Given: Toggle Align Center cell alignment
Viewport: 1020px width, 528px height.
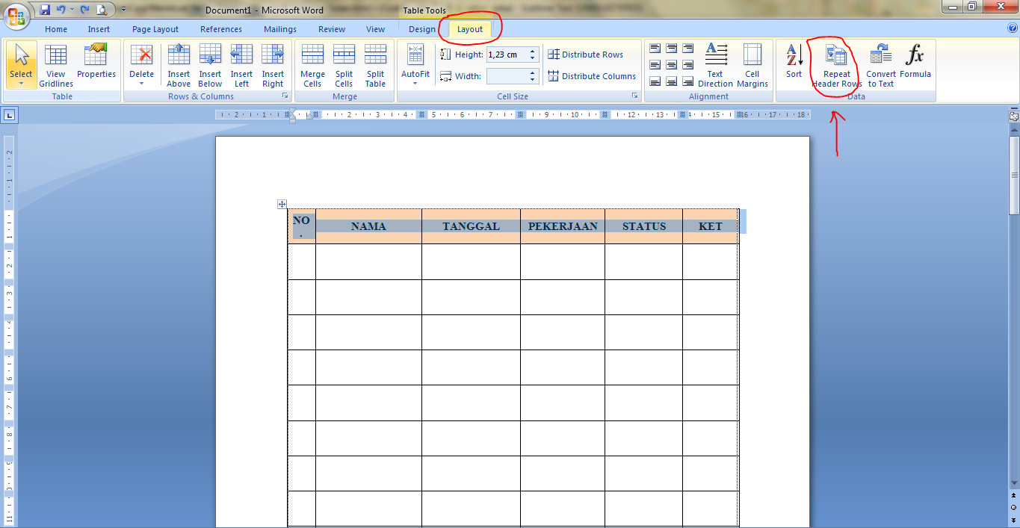Looking at the screenshot, I should (670, 63).
